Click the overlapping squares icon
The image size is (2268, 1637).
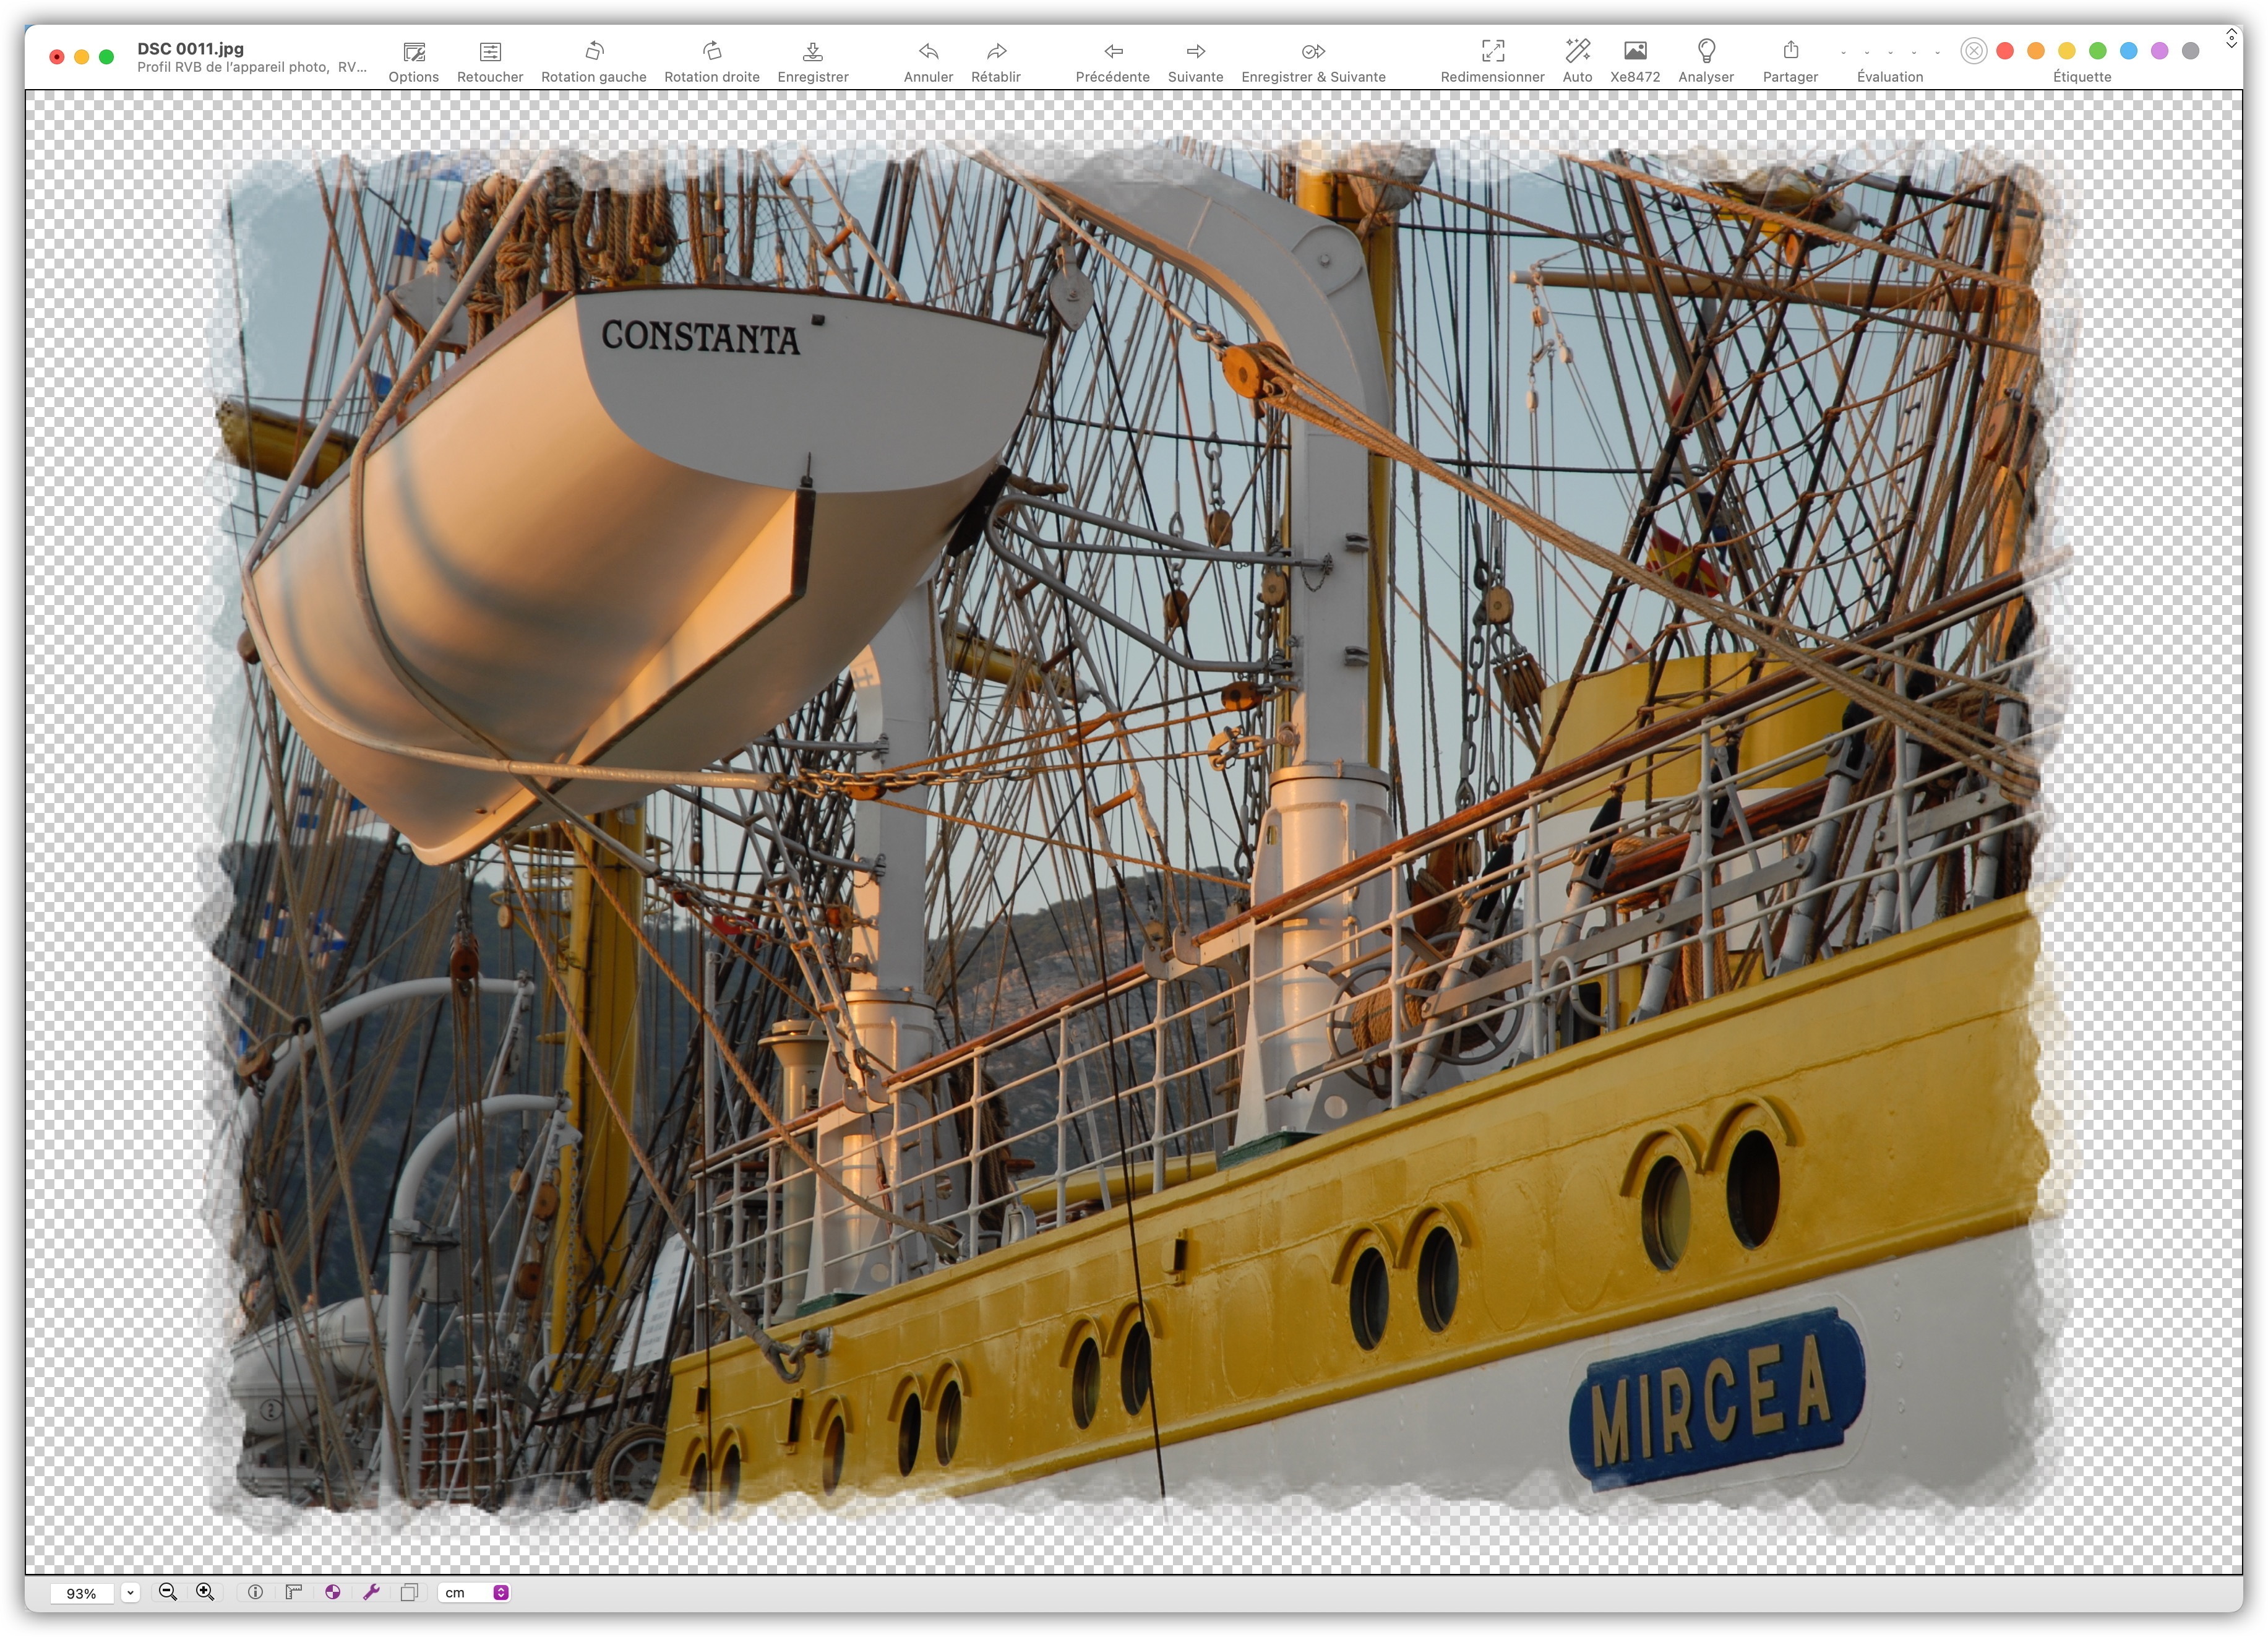[409, 1592]
